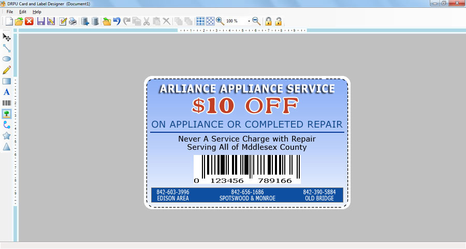Click the send to back icon
The width and height of the screenshot is (466, 249).
coord(188,21)
